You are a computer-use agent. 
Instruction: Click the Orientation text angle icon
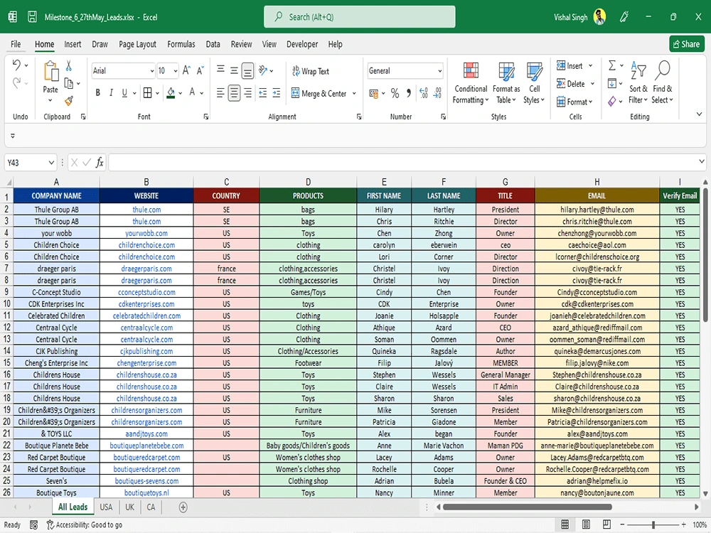click(x=263, y=70)
